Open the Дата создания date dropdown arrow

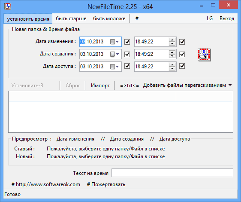pyautogui.click(x=117, y=54)
